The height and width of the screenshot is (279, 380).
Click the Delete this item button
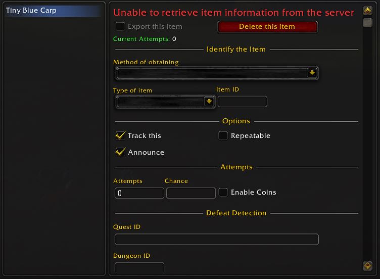267,27
